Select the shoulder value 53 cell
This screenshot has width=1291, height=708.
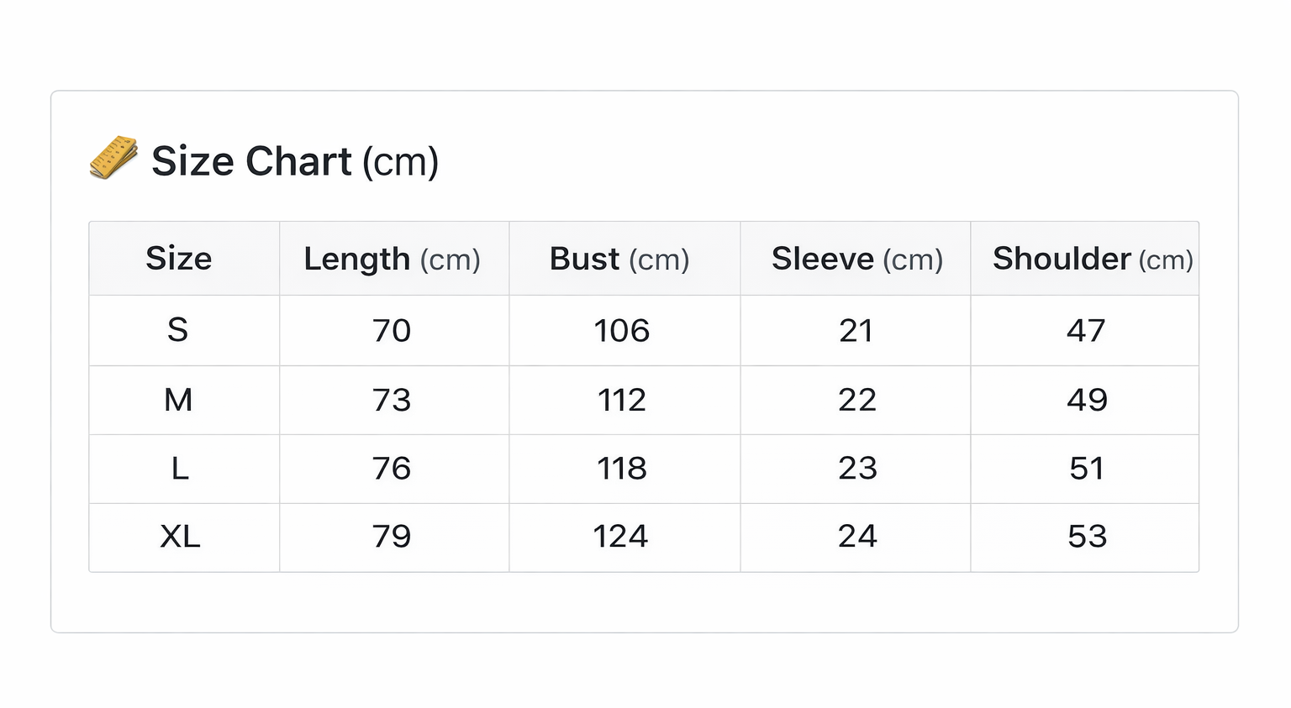tap(1087, 537)
